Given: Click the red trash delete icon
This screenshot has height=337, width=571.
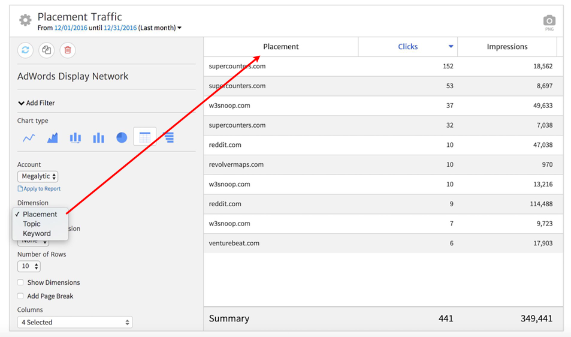Looking at the screenshot, I should tap(68, 50).
